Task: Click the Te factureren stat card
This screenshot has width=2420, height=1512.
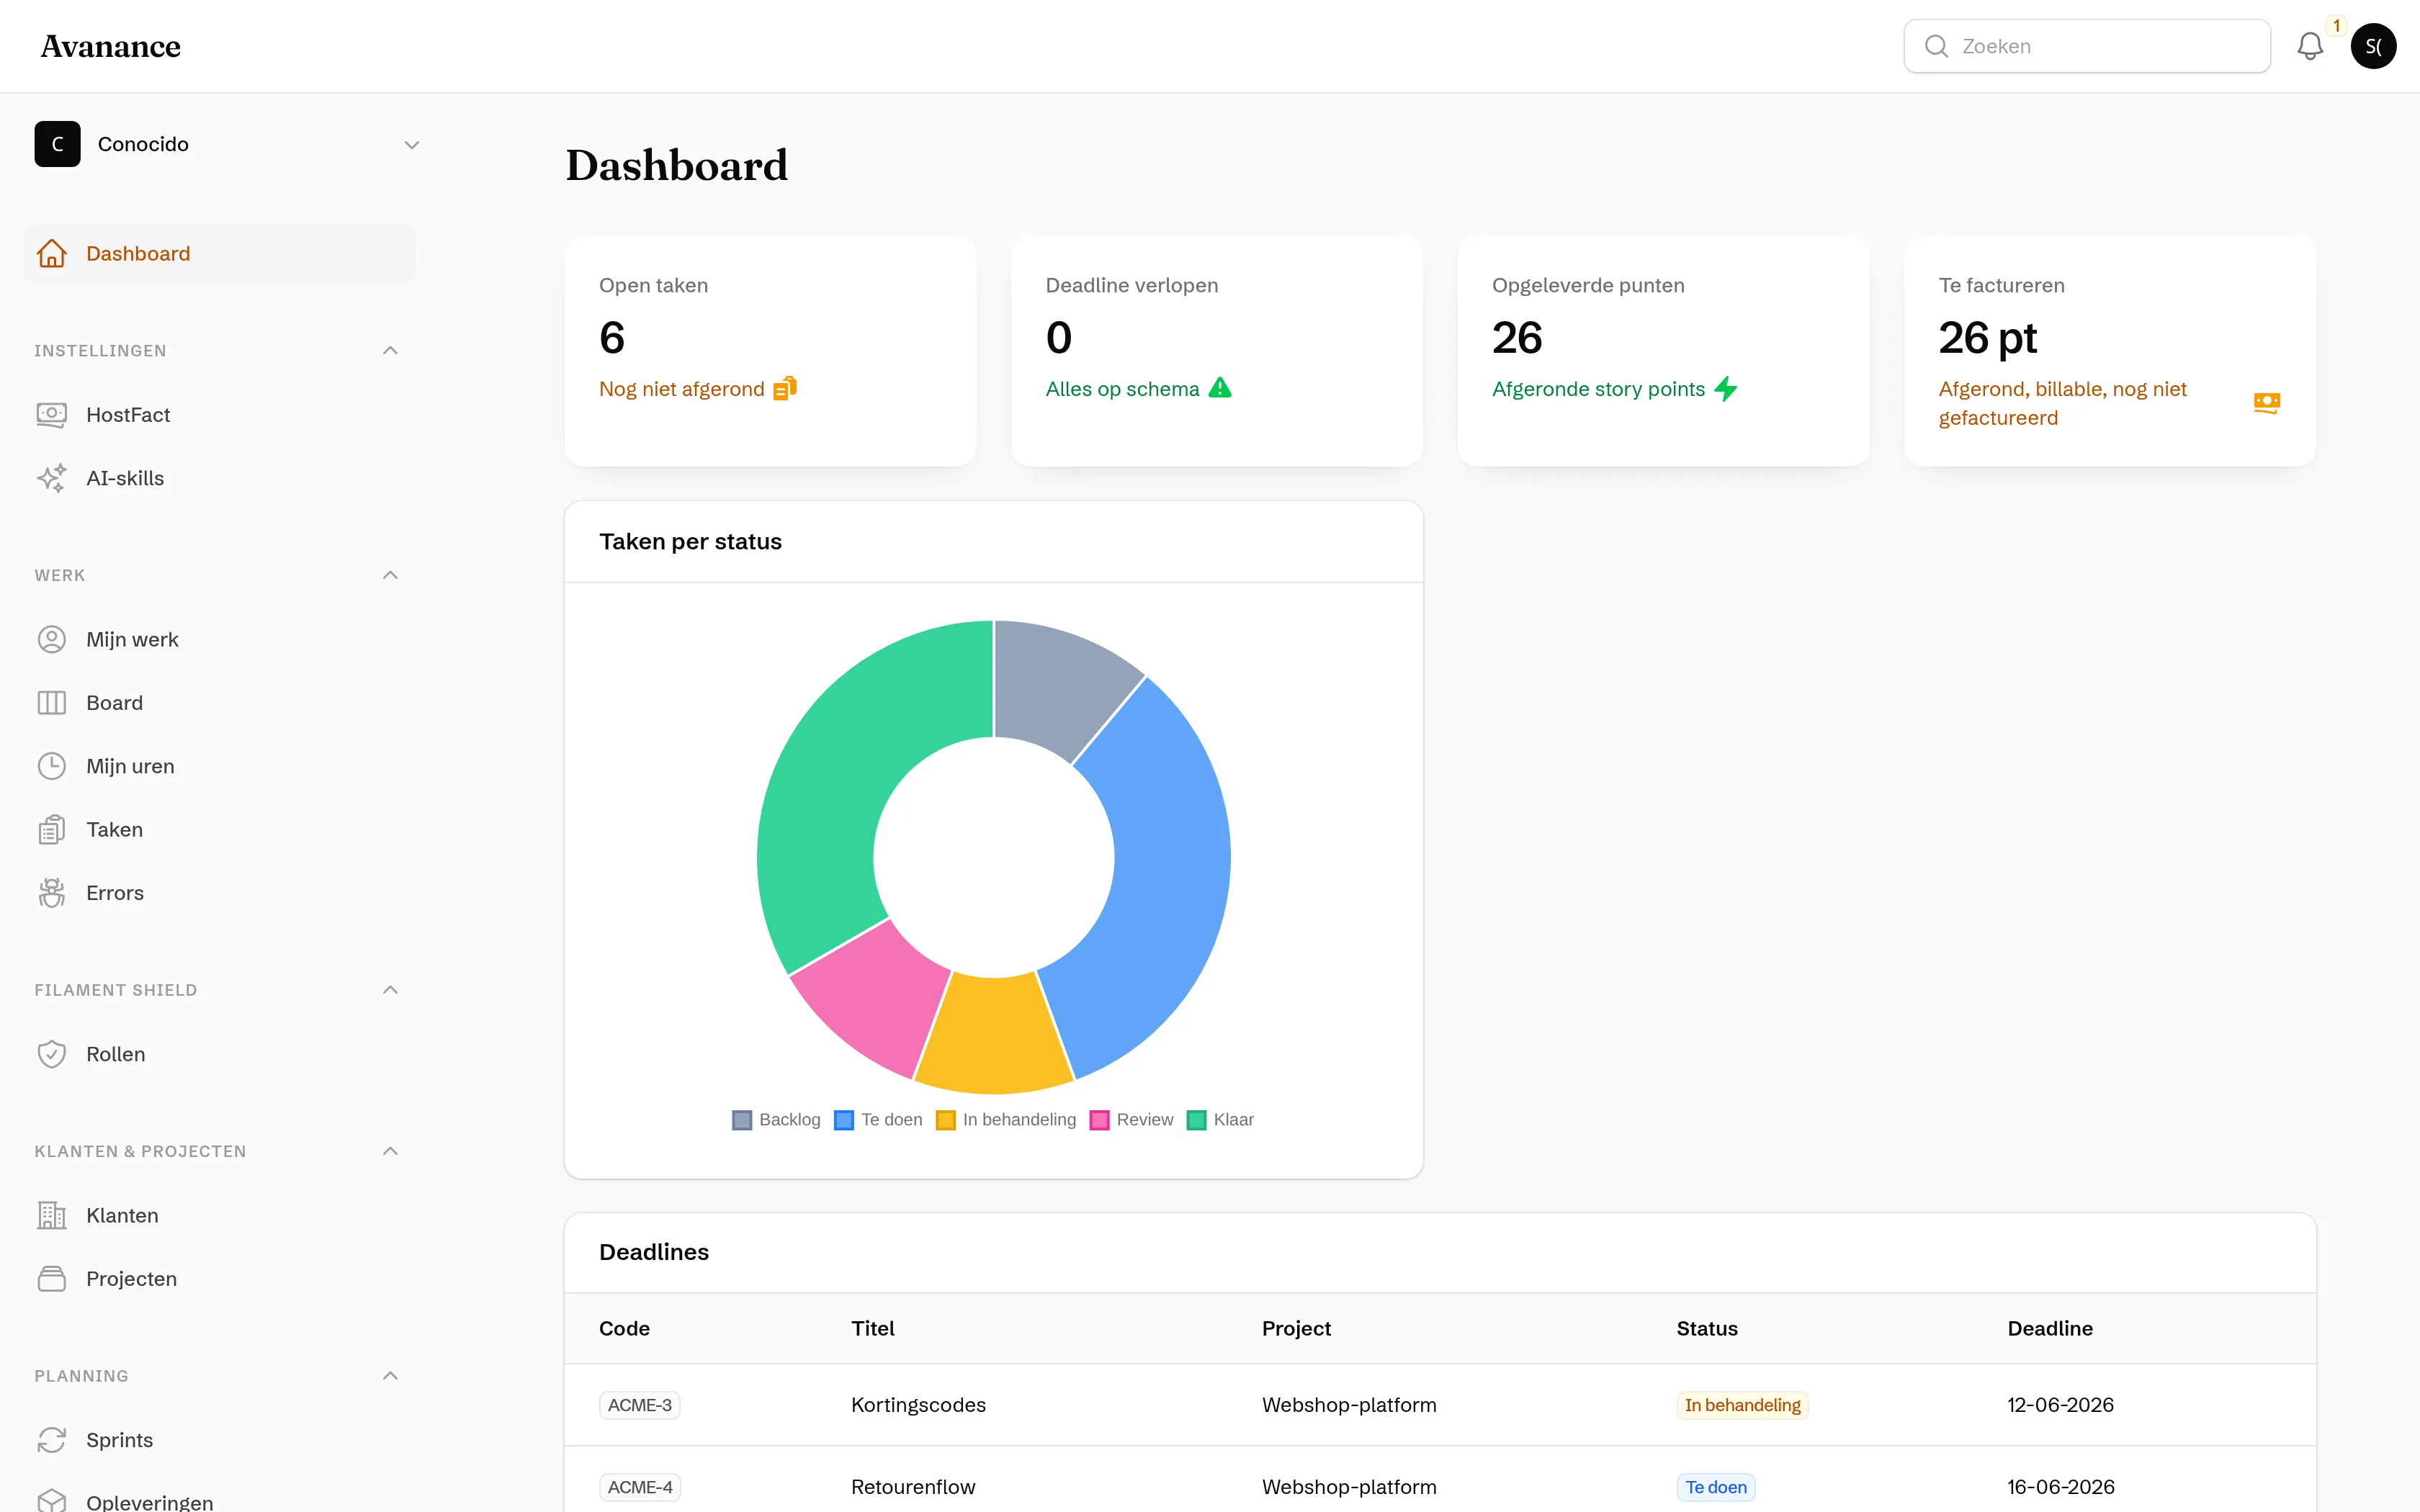Action: tap(2110, 351)
